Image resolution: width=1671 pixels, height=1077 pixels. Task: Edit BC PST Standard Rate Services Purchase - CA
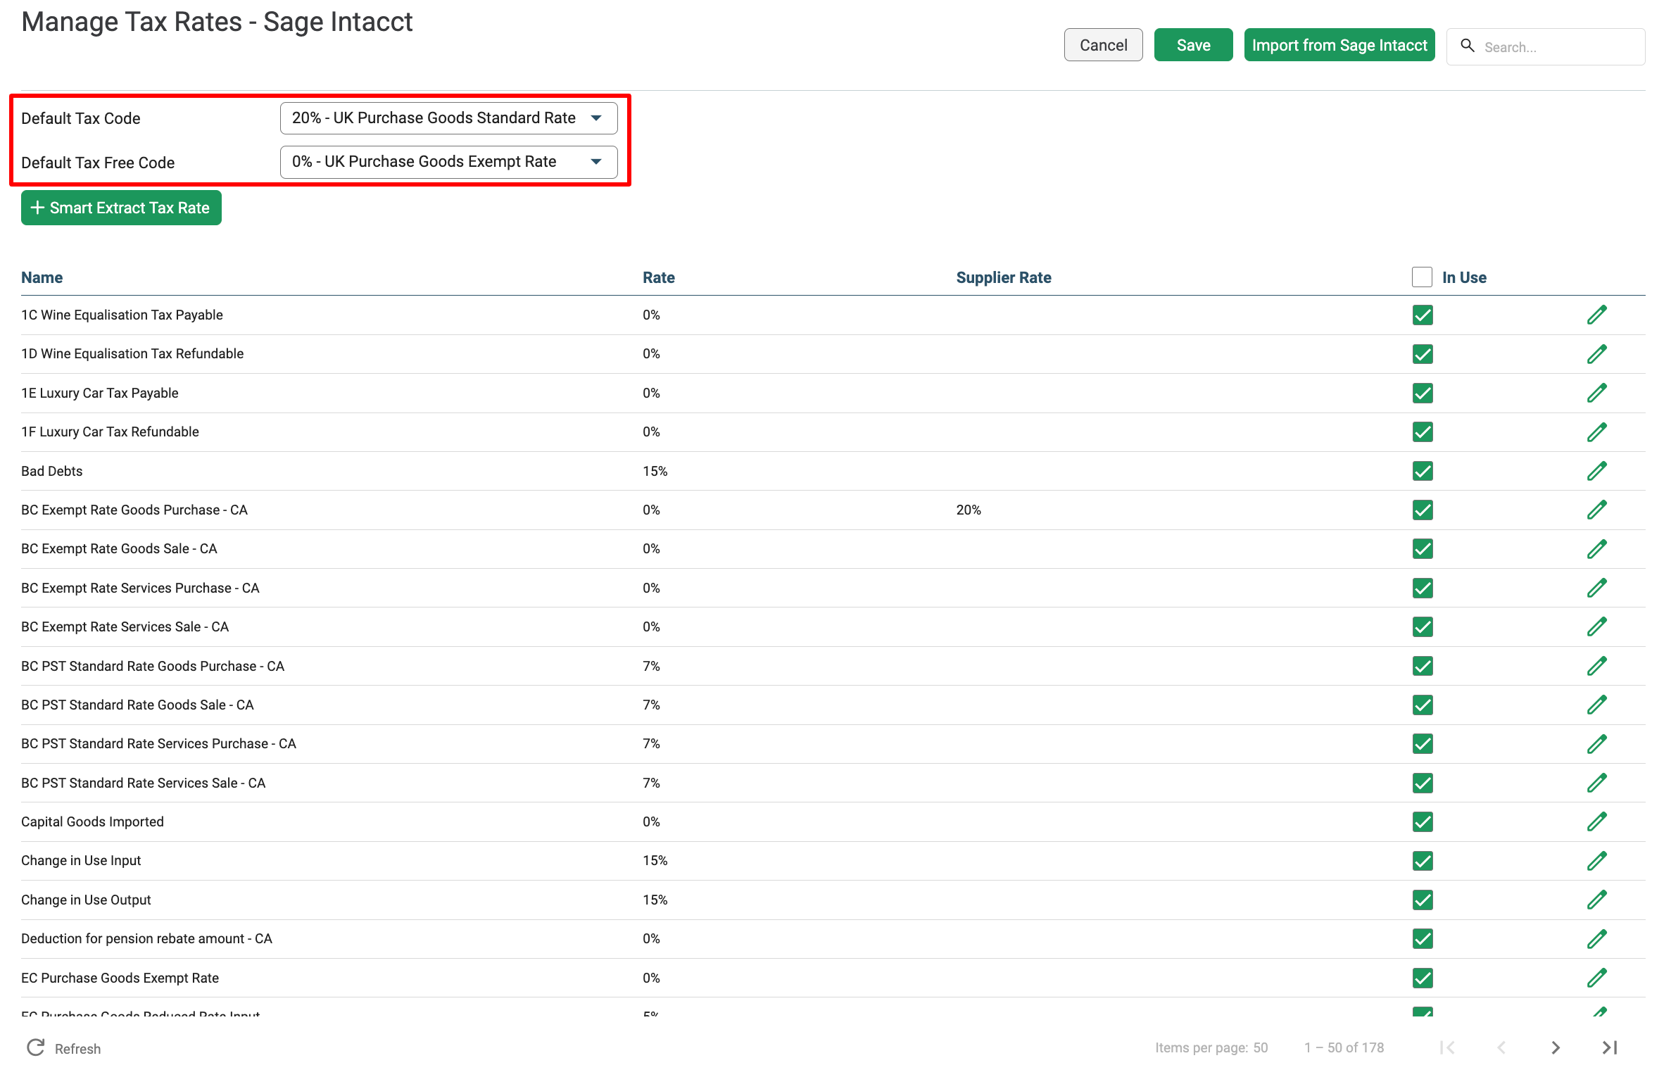click(1596, 743)
